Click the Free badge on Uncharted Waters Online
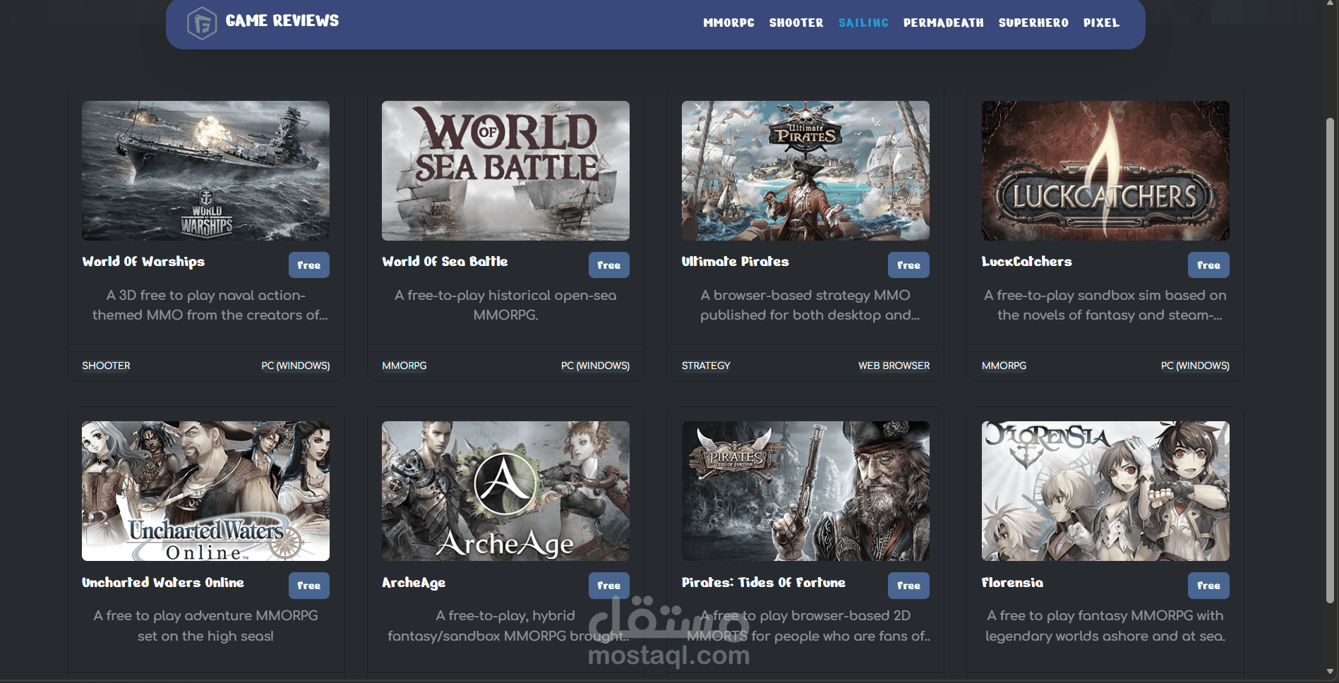 309,586
